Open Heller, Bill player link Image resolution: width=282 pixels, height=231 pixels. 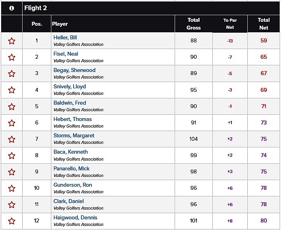65,37
